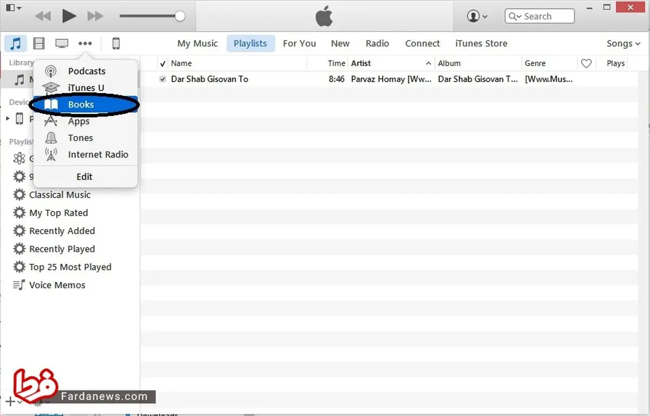Click the gear icon beside Recently Added
The width and height of the screenshot is (650, 416).
19,231
